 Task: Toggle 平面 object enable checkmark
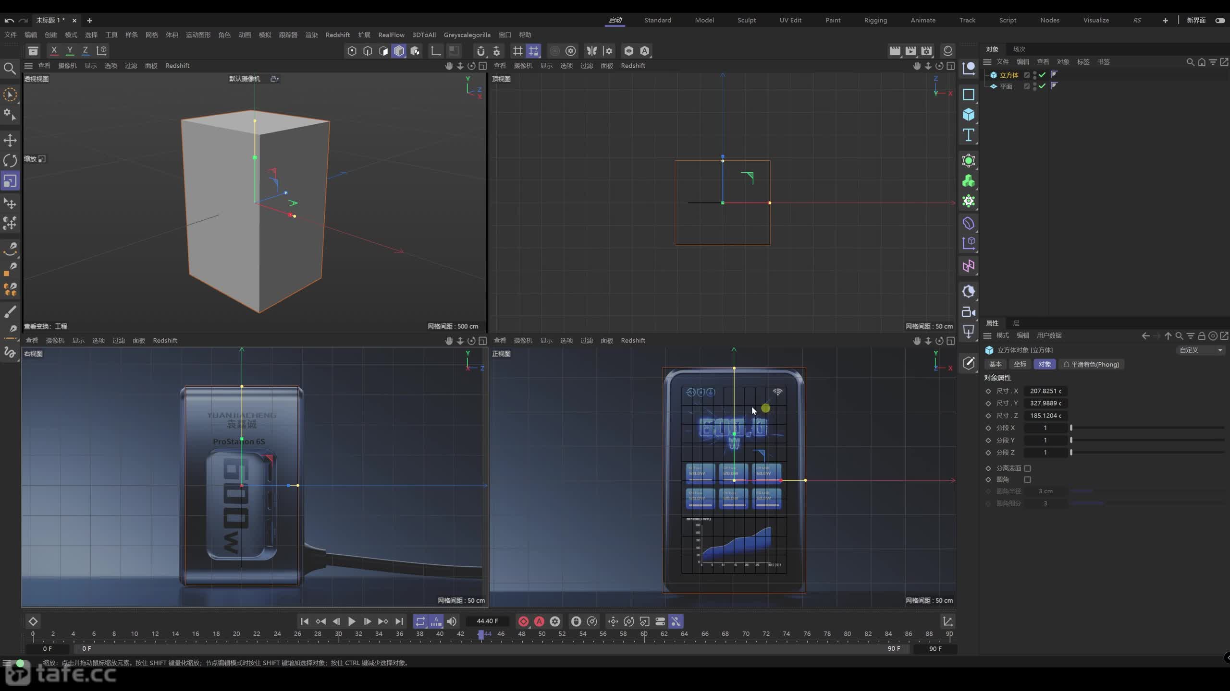(x=1042, y=86)
